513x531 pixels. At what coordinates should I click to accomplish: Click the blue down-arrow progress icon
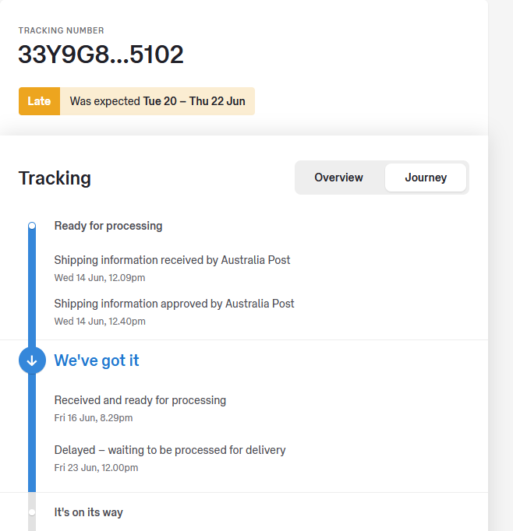(x=32, y=360)
